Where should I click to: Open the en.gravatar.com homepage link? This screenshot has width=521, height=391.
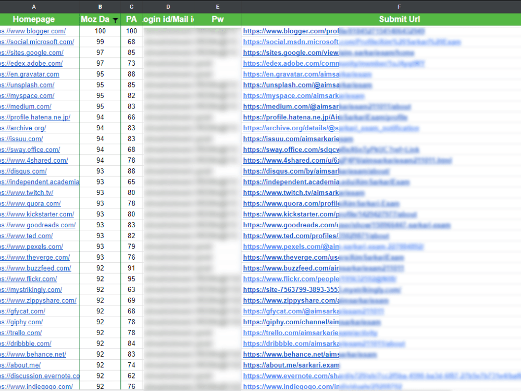[30, 74]
